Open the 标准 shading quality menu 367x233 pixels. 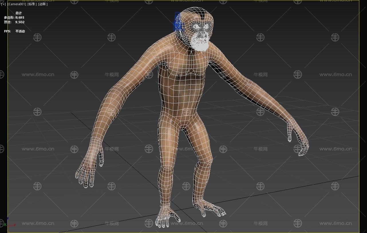(32, 4)
